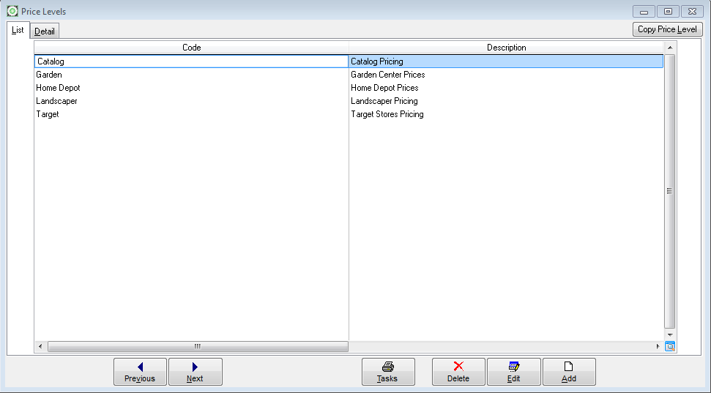711x393 pixels.
Task: Switch to the List tab
Action: [18, 31]
